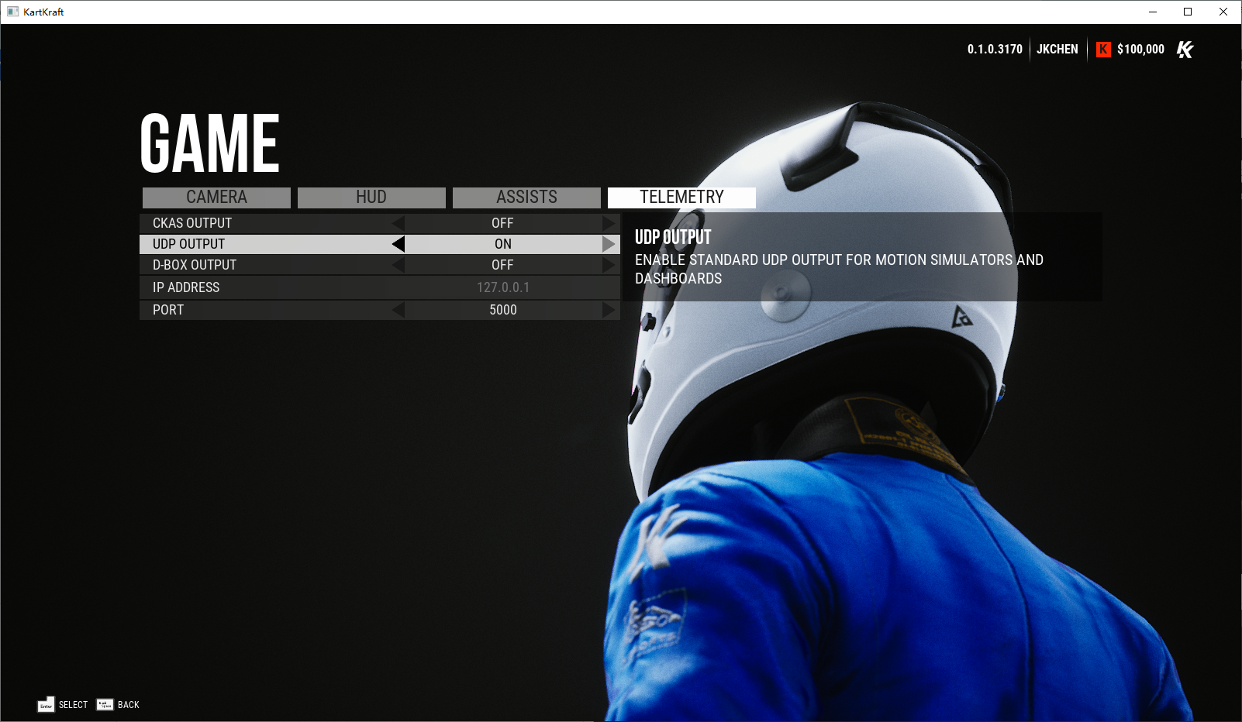1242x722 pixels.
Task: Minimize the KartKraft window
Action: pyautogui.click(x=1153, y=12)
